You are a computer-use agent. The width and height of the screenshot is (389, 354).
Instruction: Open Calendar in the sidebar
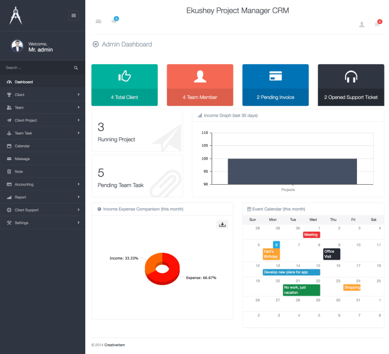coord(42,146)
